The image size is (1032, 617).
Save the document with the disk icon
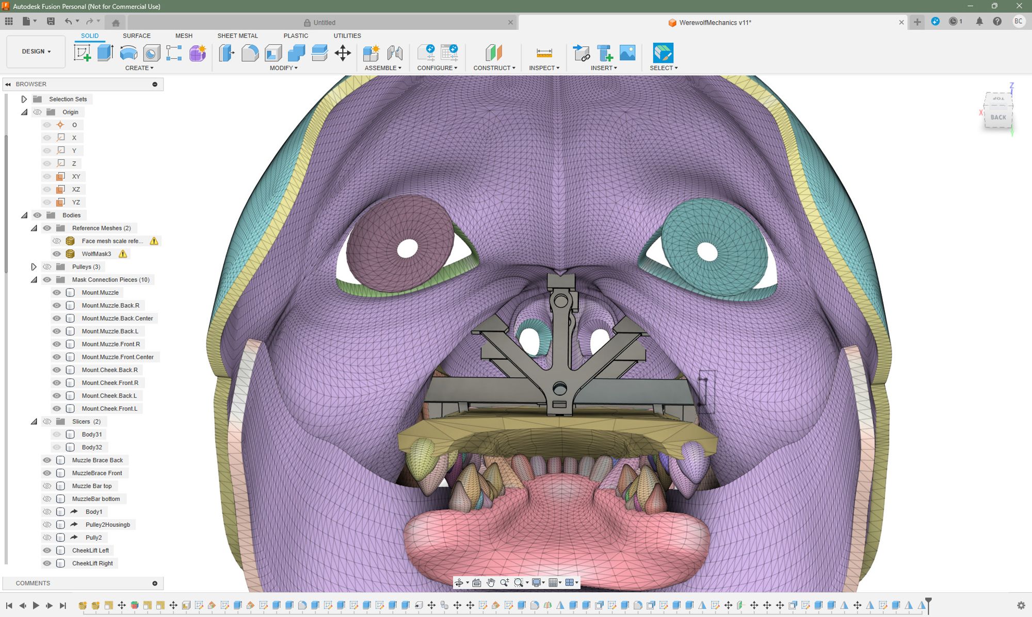tap(51, 22)
